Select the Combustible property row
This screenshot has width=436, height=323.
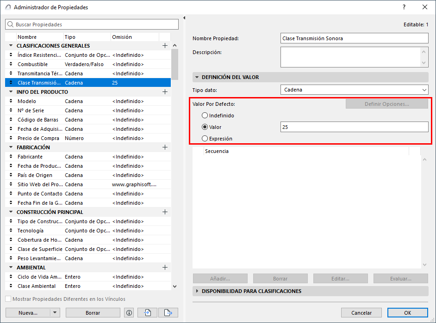(88, 64)
